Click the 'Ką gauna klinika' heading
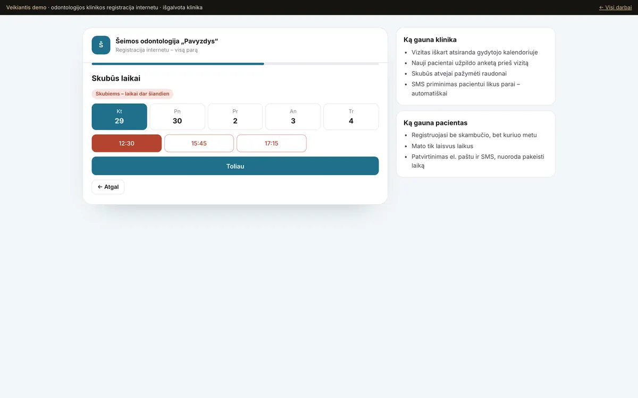Viewport: 638px width, 398px height. 430,40
